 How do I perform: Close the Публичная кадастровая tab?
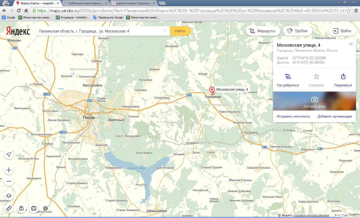(106, 3)
